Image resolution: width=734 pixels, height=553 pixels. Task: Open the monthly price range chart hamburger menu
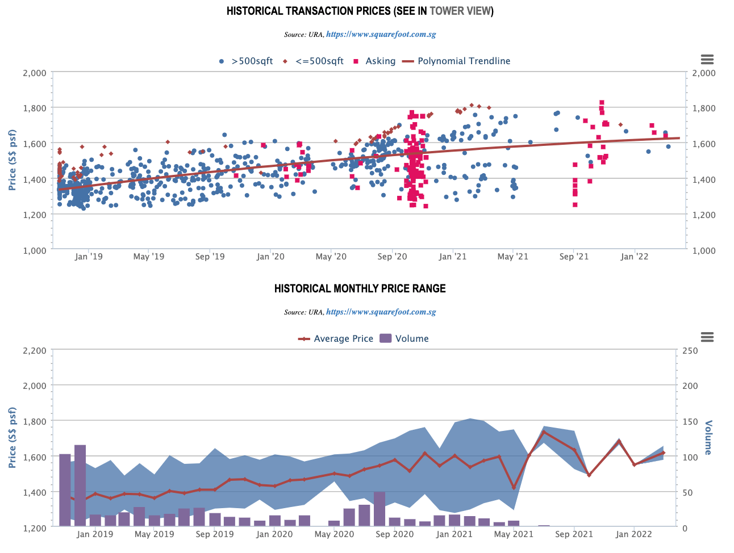[x=707, y=337]
